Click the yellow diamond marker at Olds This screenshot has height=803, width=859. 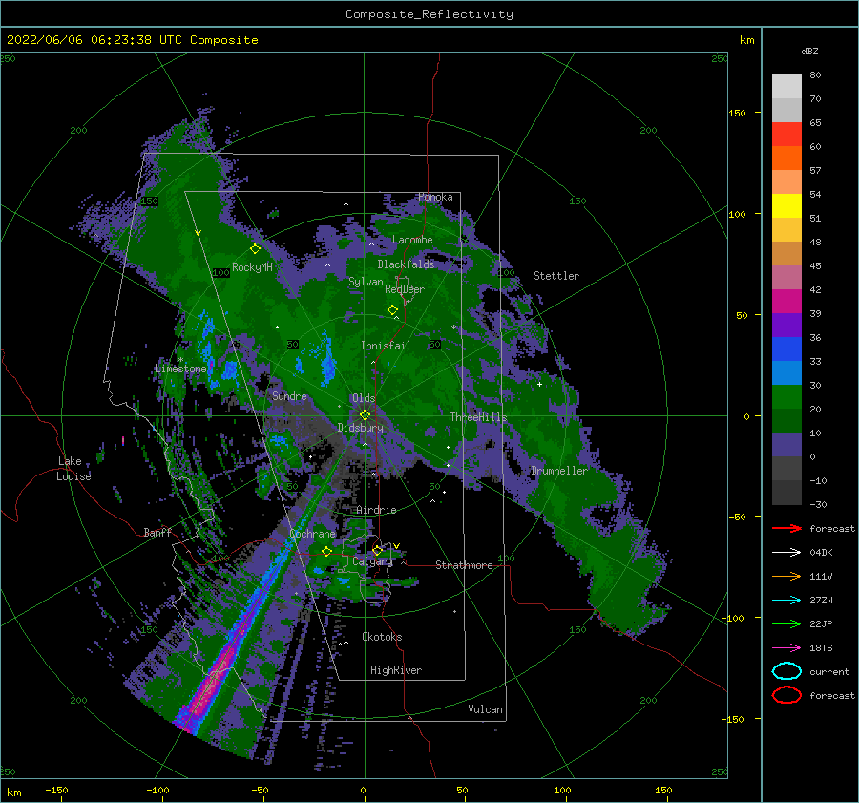[x=365, y=415]
